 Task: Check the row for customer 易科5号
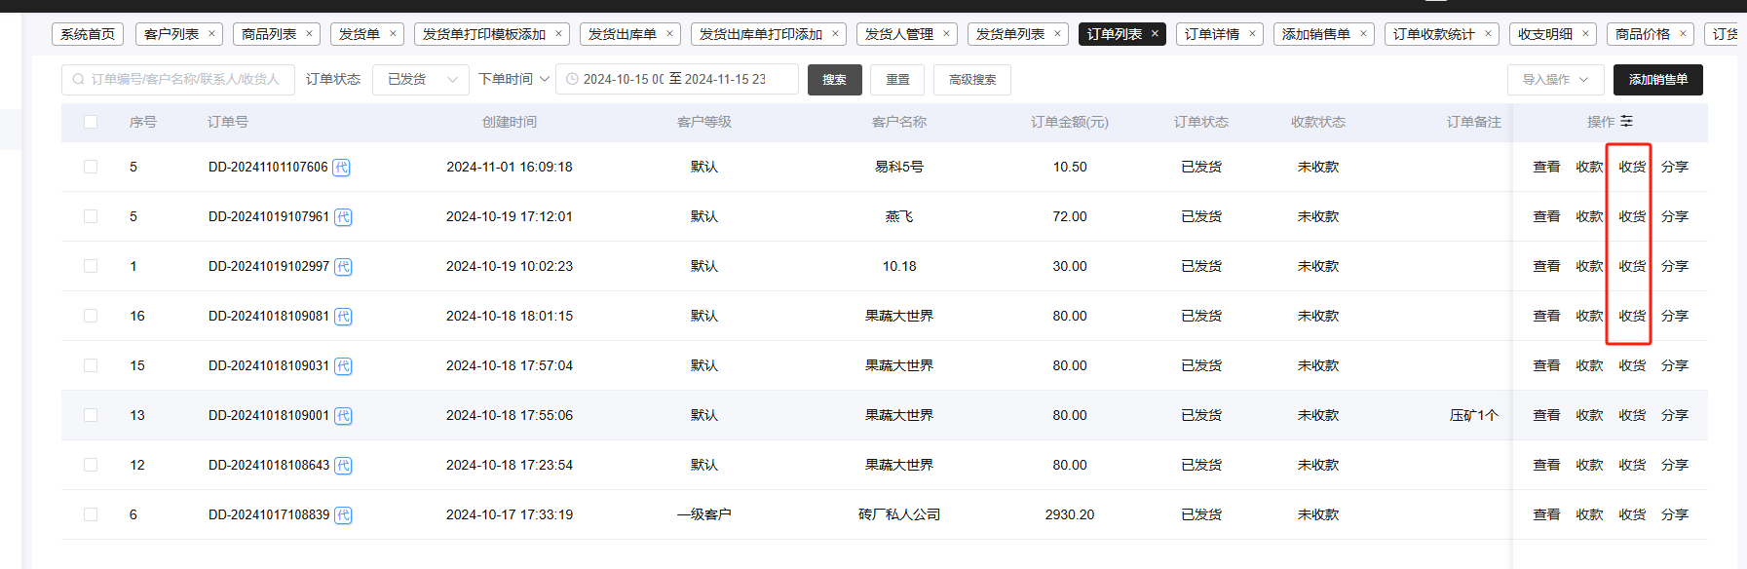[91, 167]
